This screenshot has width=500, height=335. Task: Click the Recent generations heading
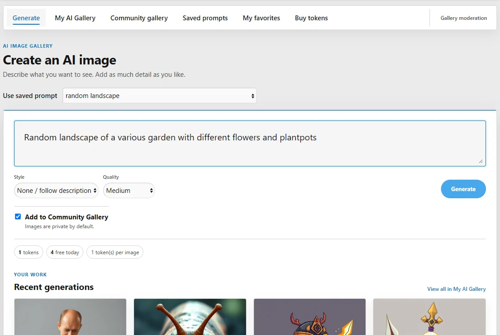click(x=54, y=287)
